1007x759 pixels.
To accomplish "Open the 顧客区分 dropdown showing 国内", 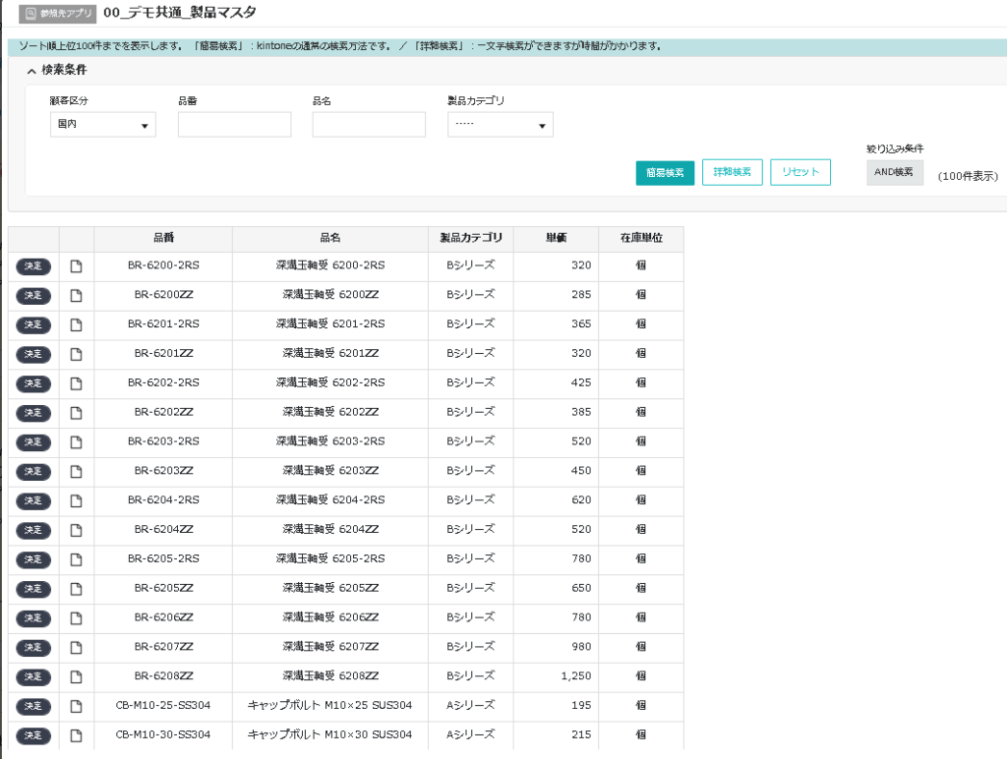I will (x=102, y=124).
